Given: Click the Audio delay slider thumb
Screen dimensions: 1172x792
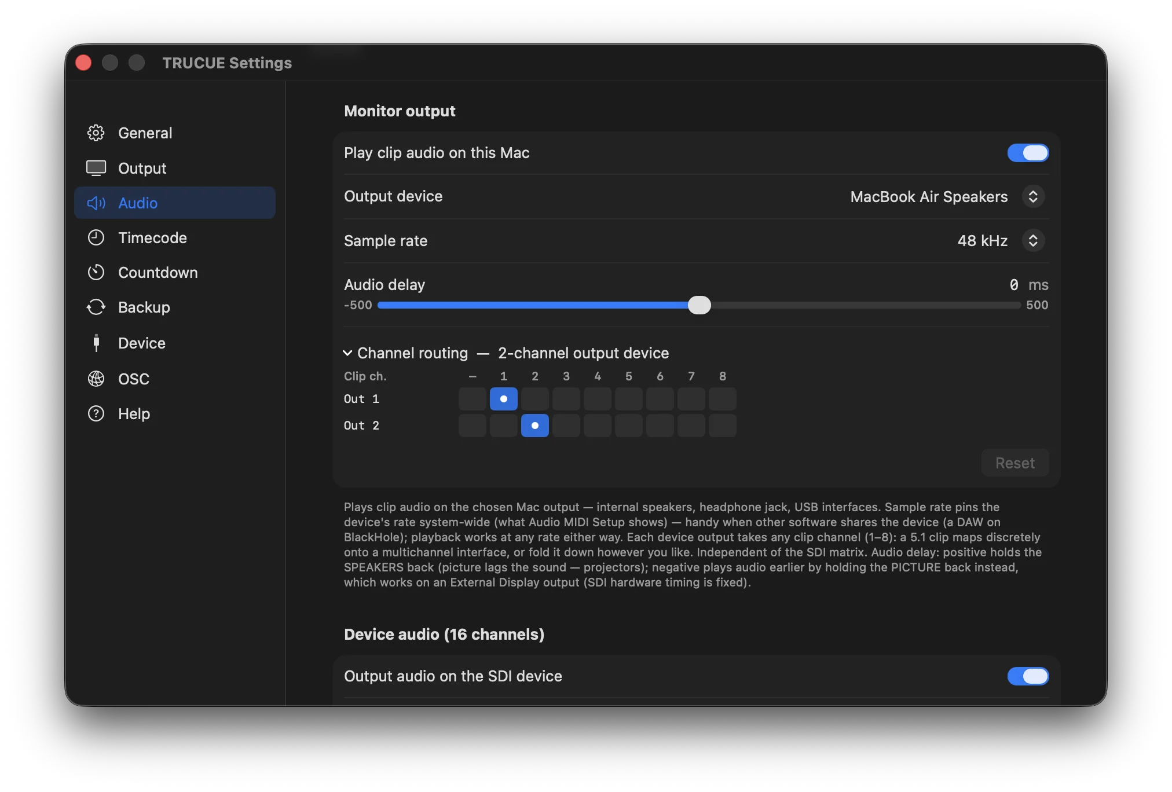Looking at the screenshot, I should [x=699, y=305].
